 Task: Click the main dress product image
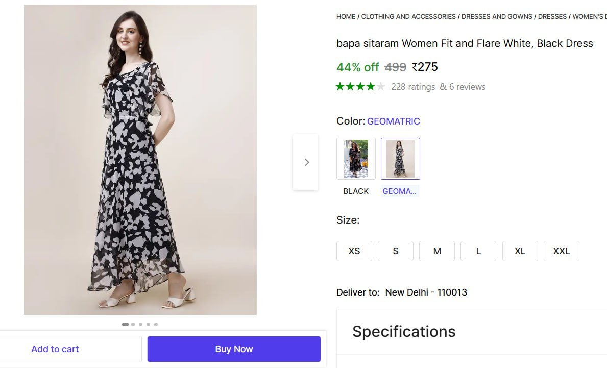tap(140, 160)
